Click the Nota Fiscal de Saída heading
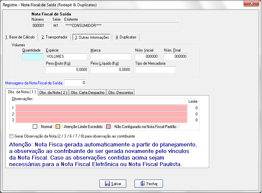Viewport: 262px width, 193px height. (x=51, y=14)
